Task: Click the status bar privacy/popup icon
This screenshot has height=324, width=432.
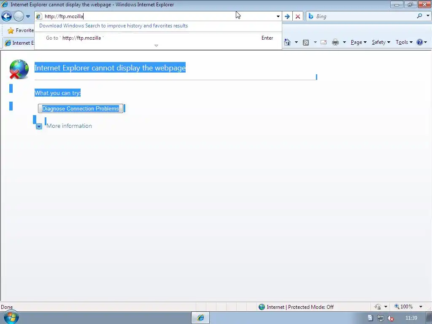Action: pyautogui.click(x=378, y=307)
